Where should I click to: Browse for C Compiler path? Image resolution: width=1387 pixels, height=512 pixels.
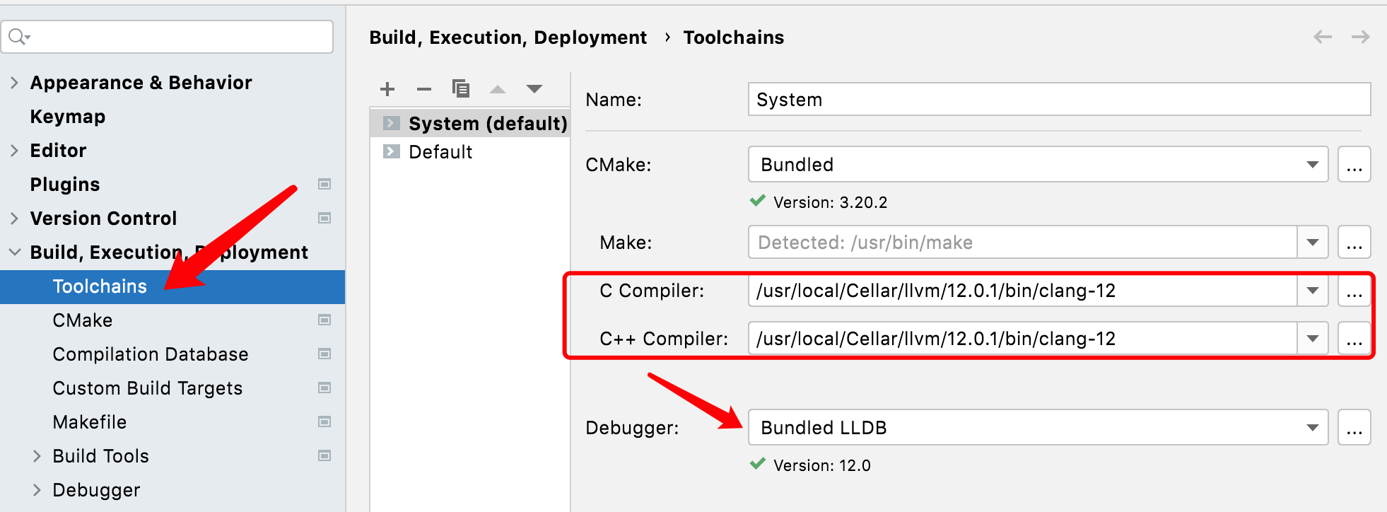click(x=1354, y=291)
